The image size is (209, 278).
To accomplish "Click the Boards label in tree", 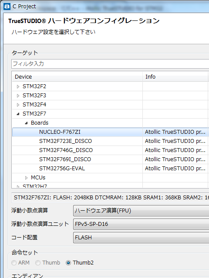I will (40, 122).
